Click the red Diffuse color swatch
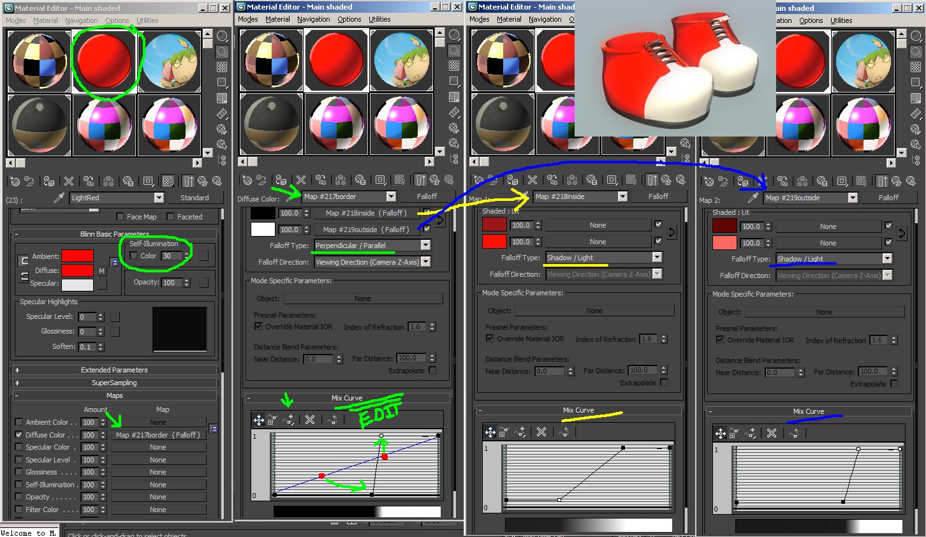The image size is (926, 537). [77, 270]
